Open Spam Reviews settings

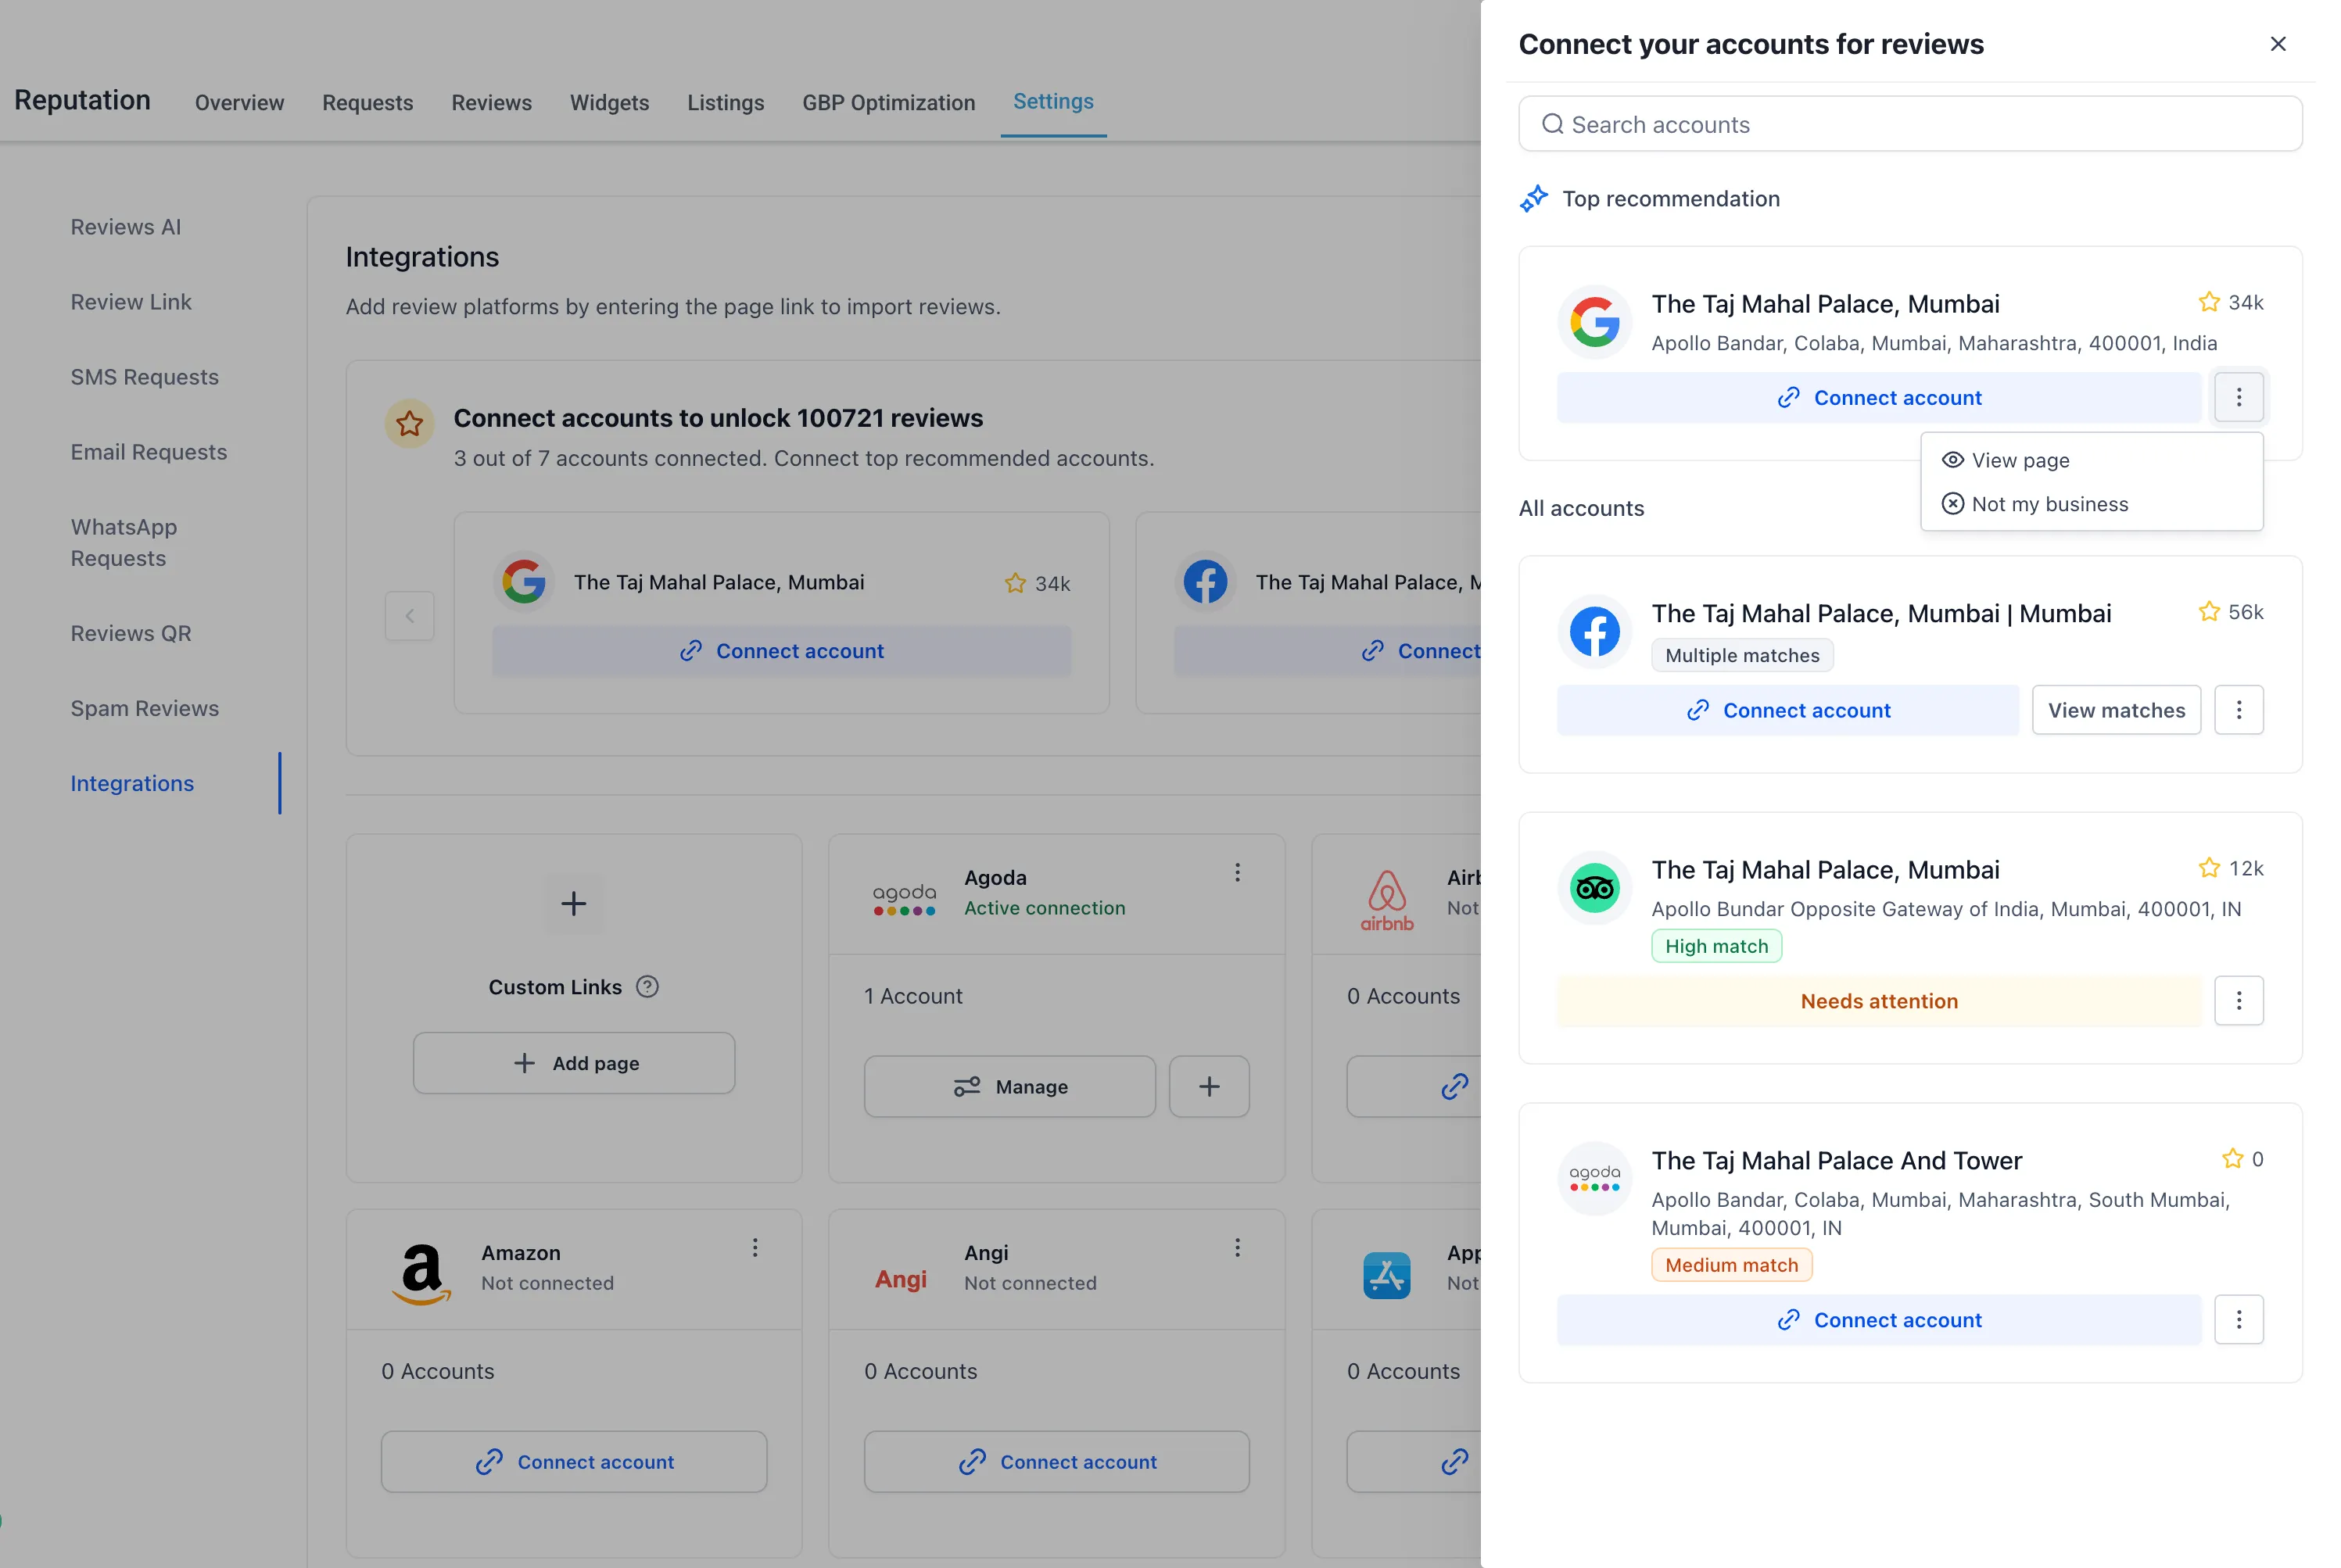pyautogui.click(x=144, y=708)
